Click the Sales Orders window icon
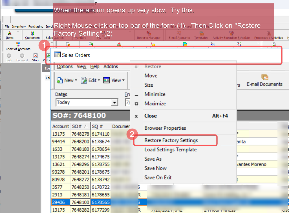The width and height of the screenshot is (289, 213). point(57,55)
